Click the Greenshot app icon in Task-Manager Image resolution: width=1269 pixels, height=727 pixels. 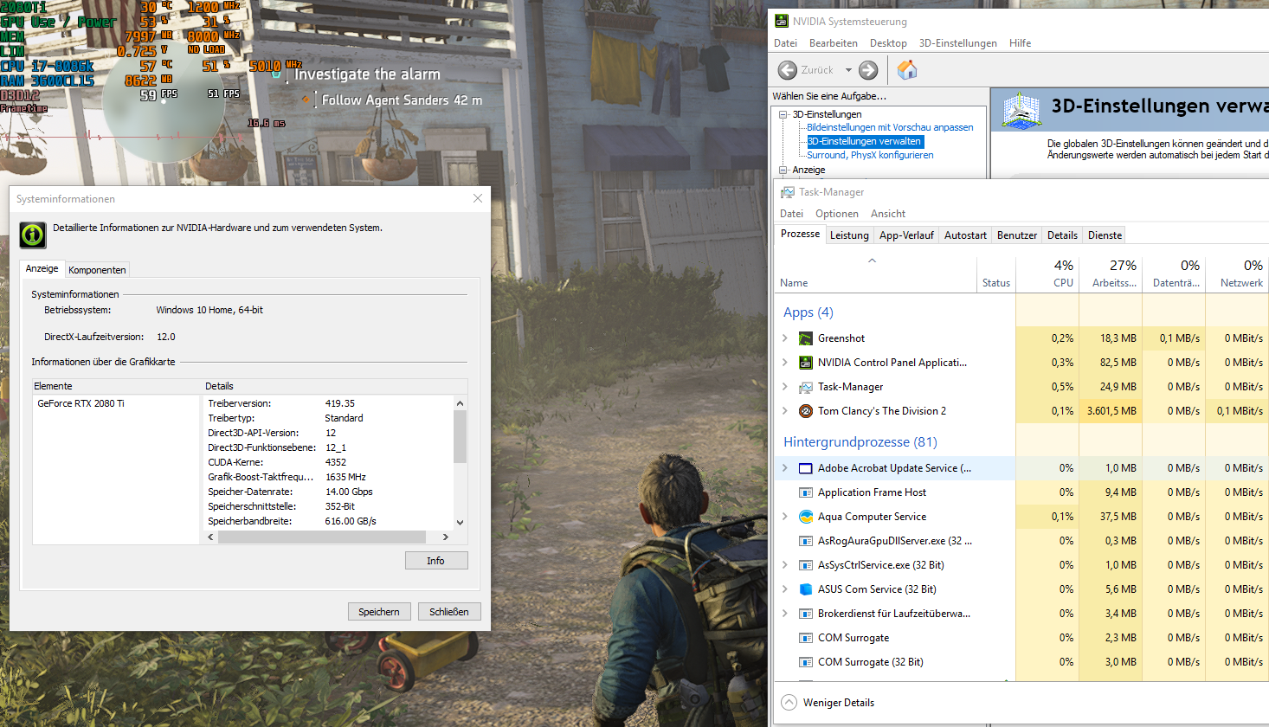coord(805,338)
